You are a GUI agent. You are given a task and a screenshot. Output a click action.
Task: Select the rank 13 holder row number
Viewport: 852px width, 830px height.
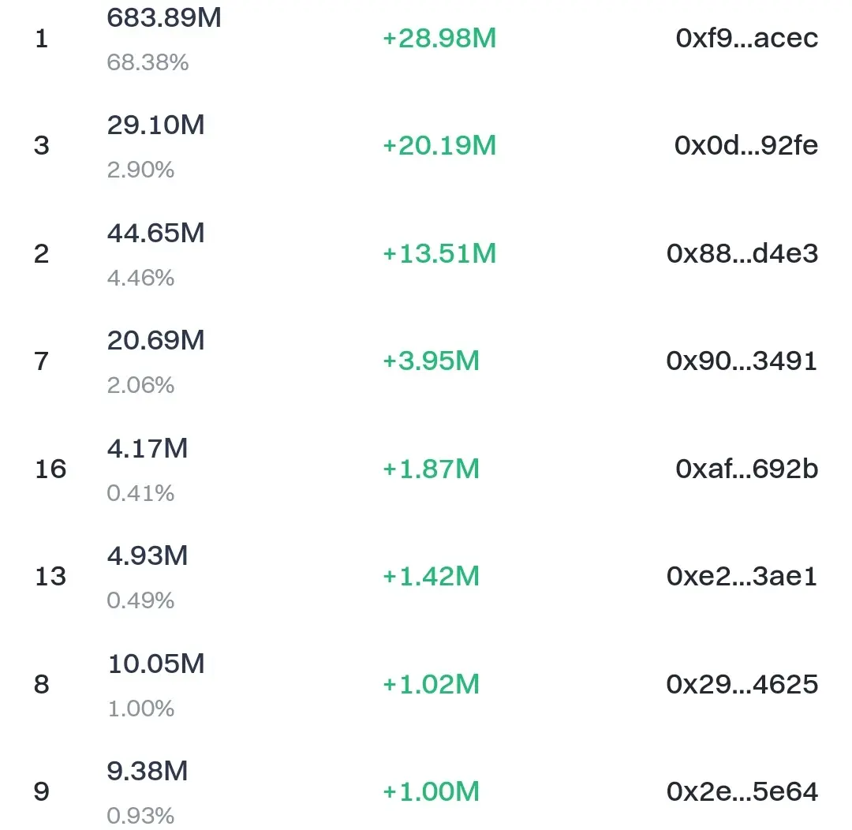(50, 576)
